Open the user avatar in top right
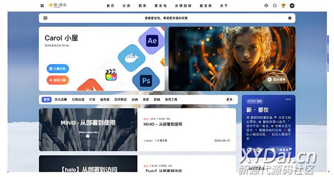334x177 pixels. coord(292,6)
